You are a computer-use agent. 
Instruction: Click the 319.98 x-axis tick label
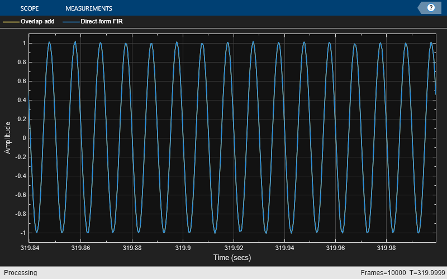[386, 248]
